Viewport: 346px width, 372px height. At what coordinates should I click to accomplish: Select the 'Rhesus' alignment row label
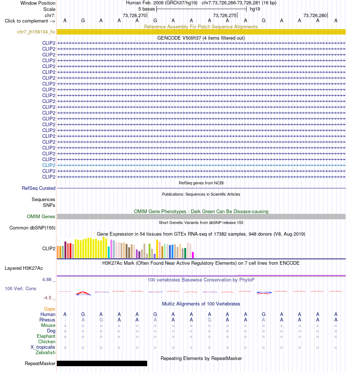[x=47, y=320]
